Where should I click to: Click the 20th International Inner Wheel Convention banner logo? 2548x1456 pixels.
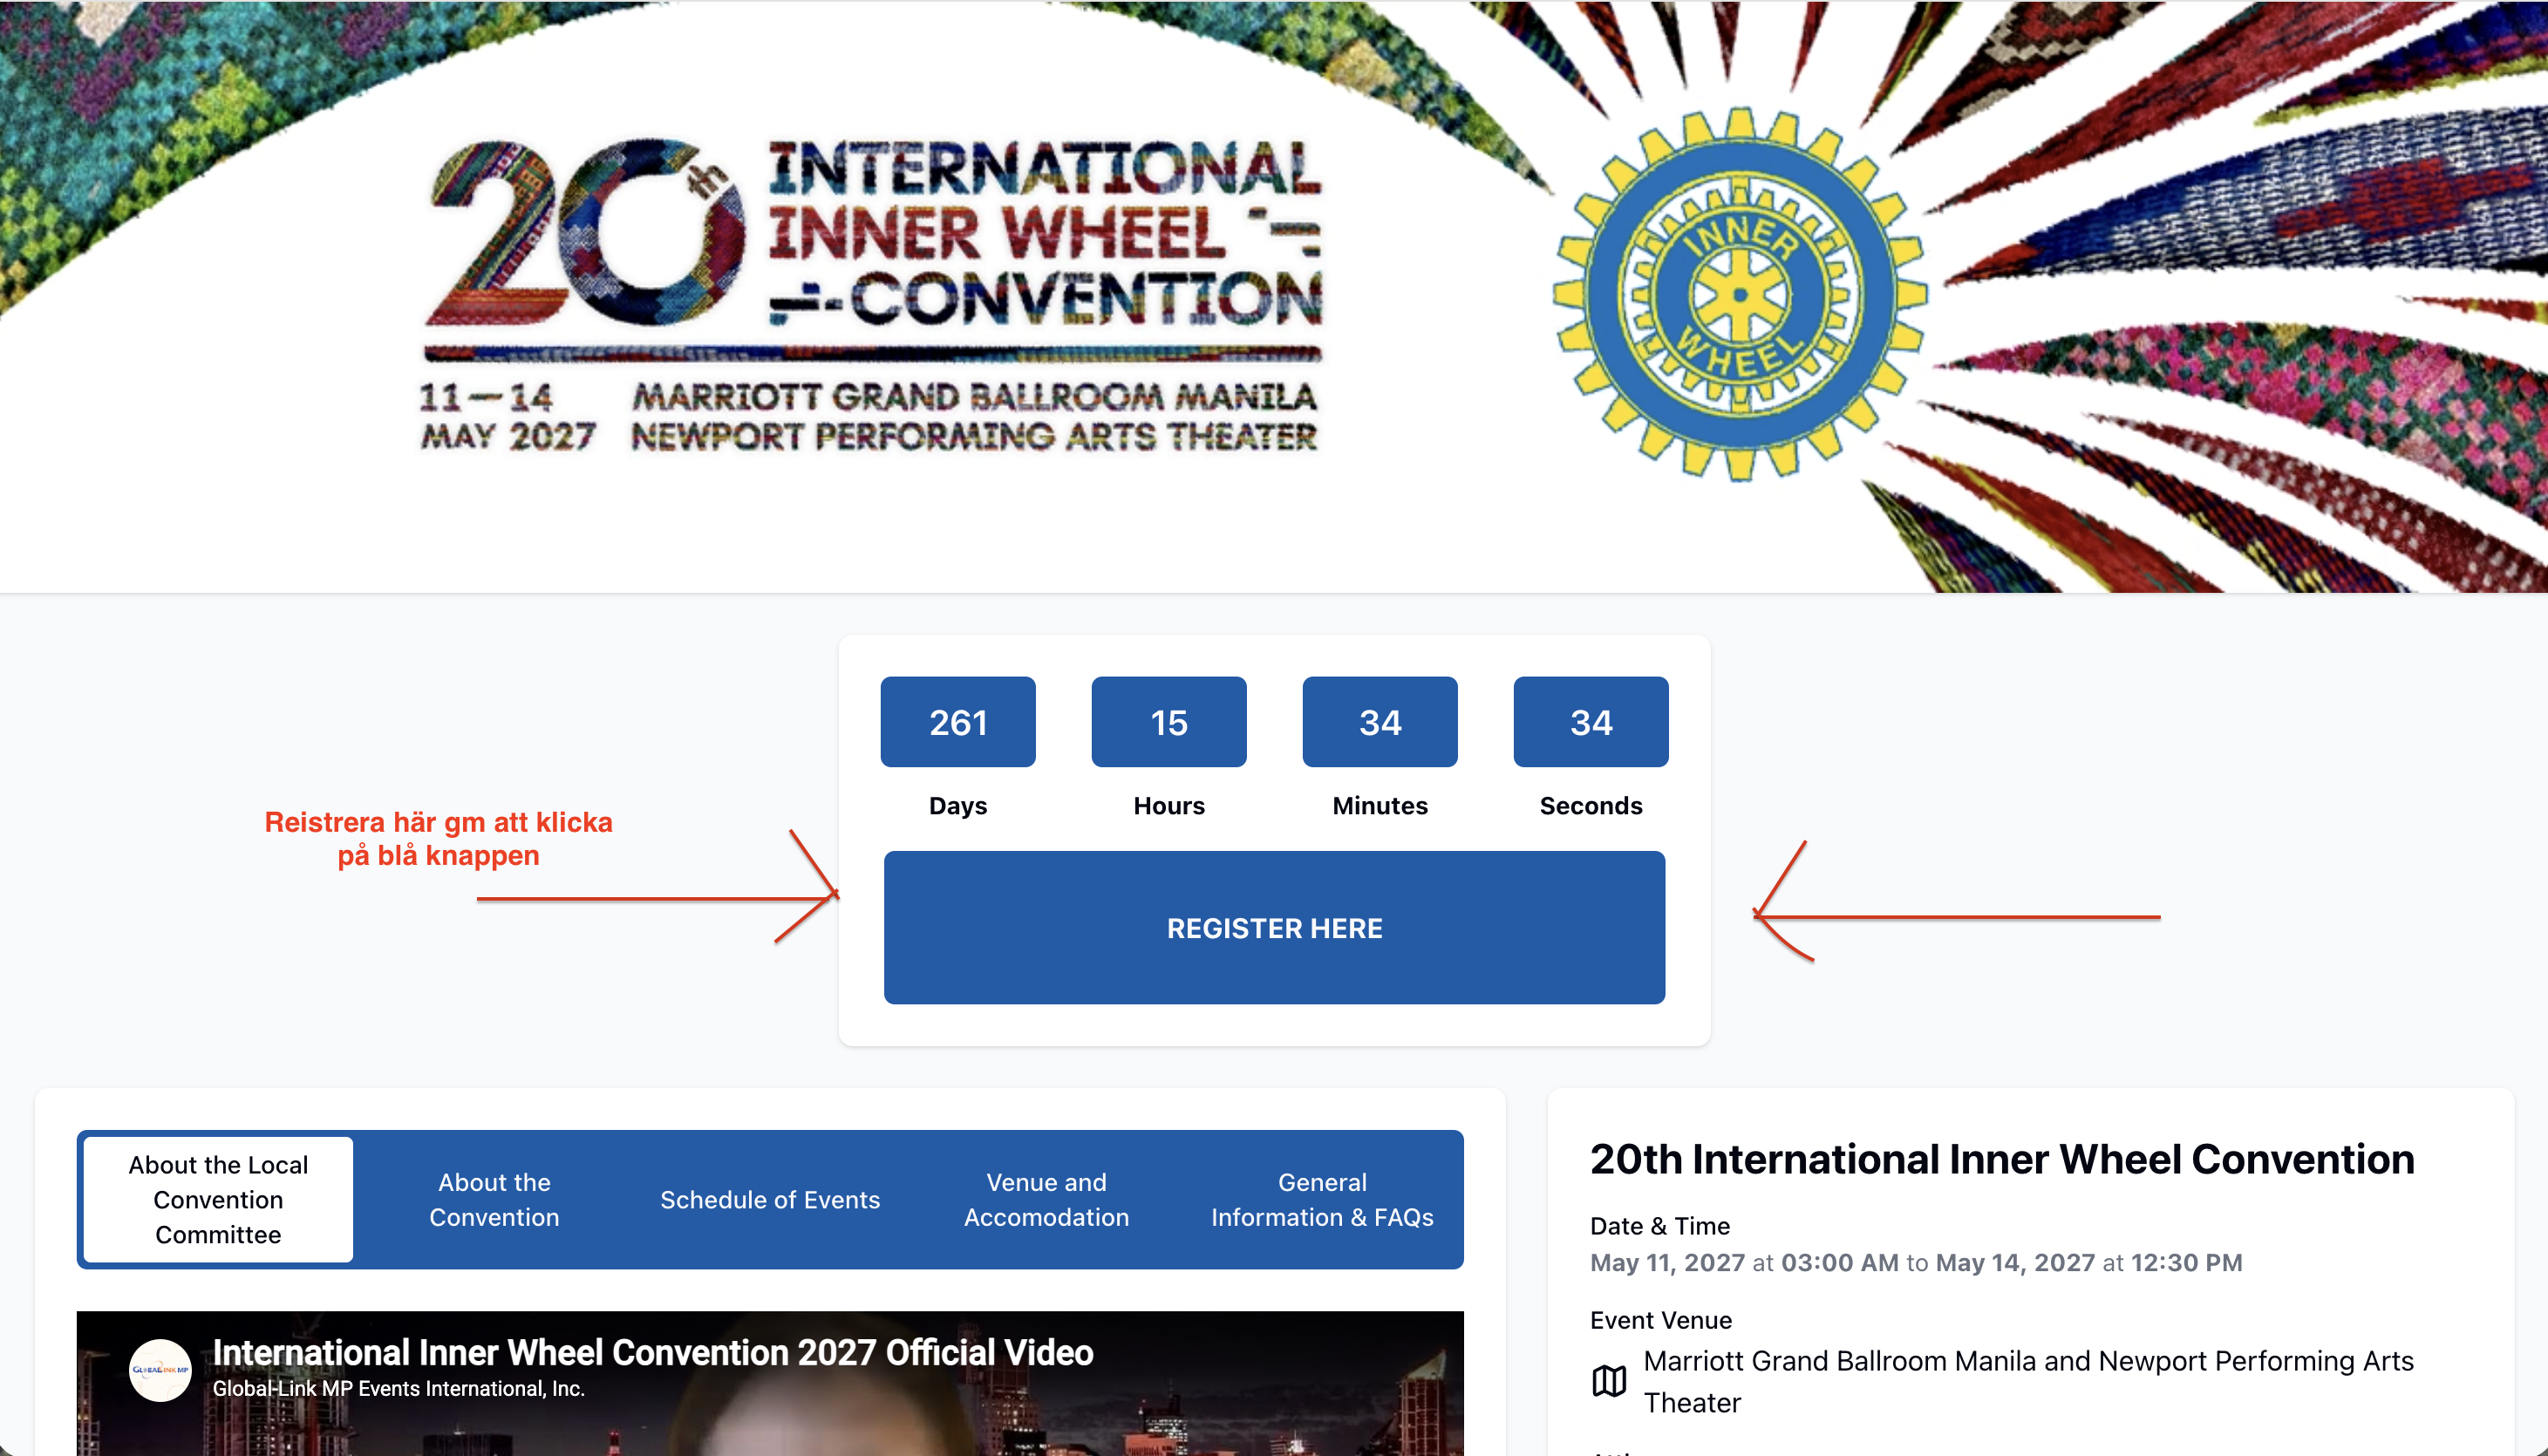point(870,295)
